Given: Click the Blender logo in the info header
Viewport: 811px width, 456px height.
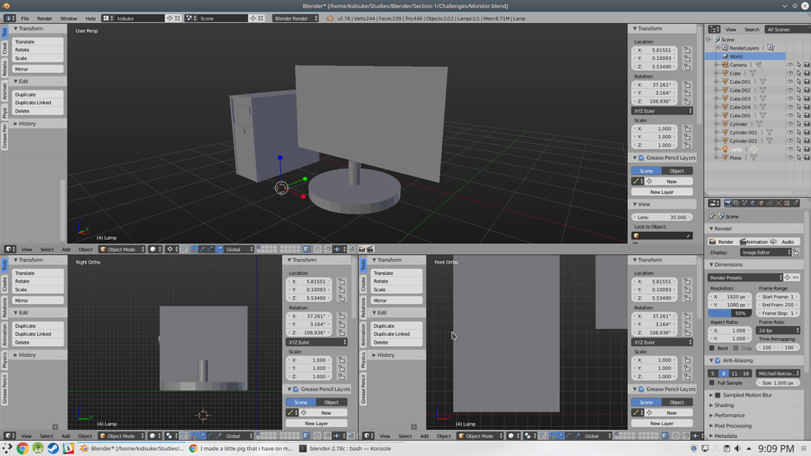Looking at the screenshot, I should 6,5.
